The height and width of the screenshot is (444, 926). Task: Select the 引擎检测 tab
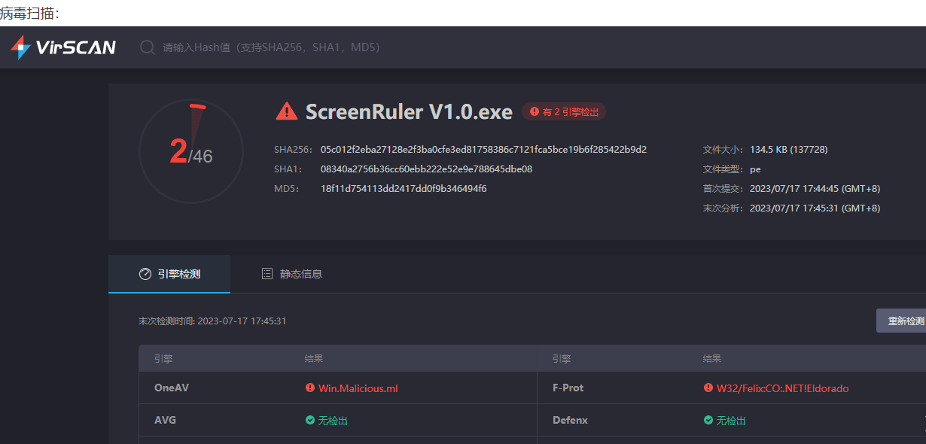pos(169,274)
